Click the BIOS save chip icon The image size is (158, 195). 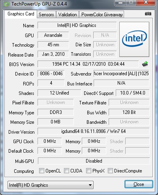[x=145, y=64]
